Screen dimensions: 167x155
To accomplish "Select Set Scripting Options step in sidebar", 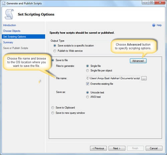I will pos(23,36).
